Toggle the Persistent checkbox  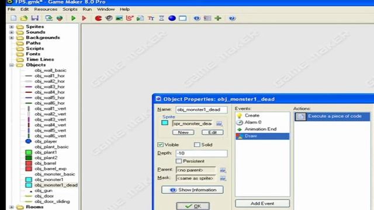coord(179,161)
